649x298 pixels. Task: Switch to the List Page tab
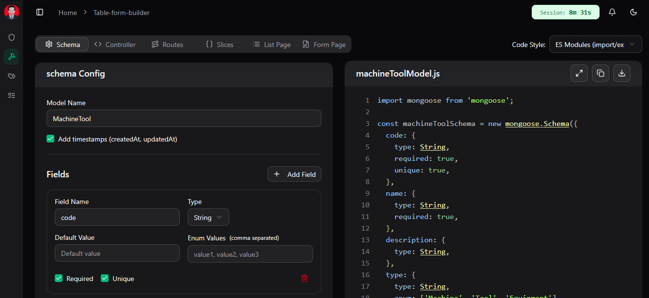pos(272,45)
